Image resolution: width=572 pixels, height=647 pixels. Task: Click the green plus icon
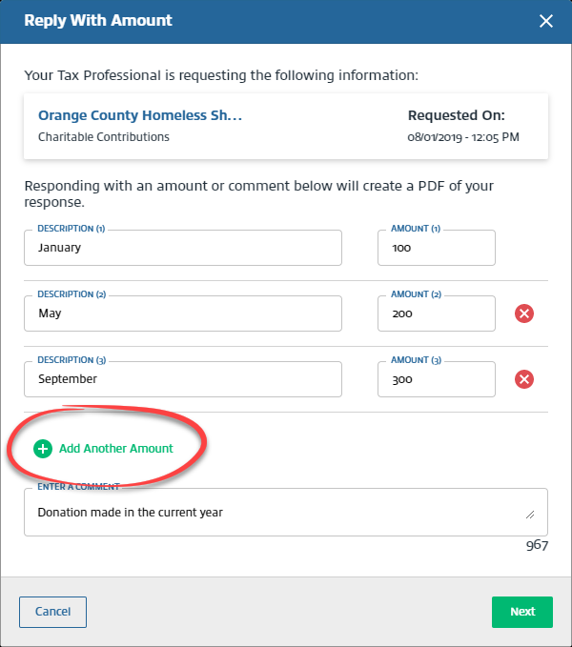43,449
